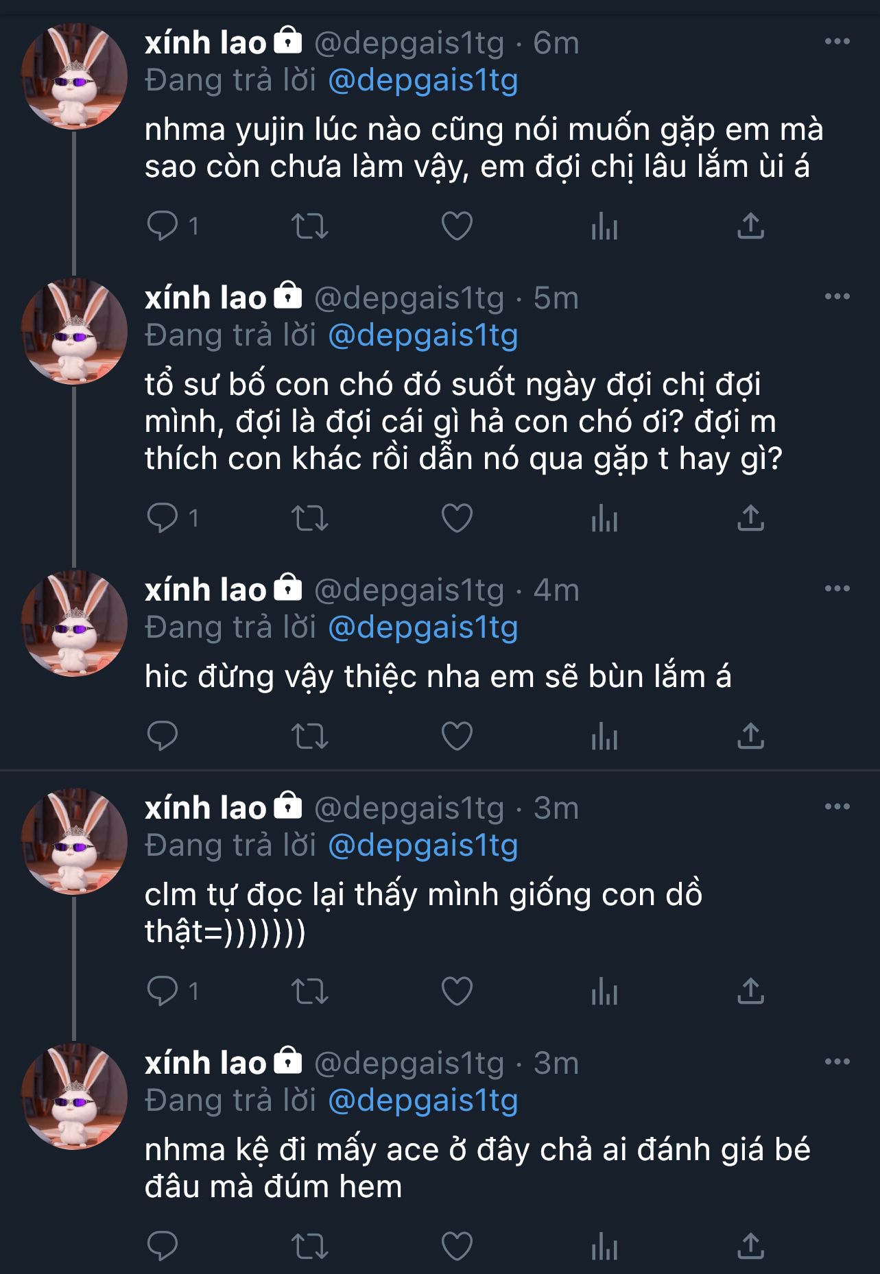880x1274 pixels.
Task: Open more options on the 5m tweet
Action: click(837, 297)
